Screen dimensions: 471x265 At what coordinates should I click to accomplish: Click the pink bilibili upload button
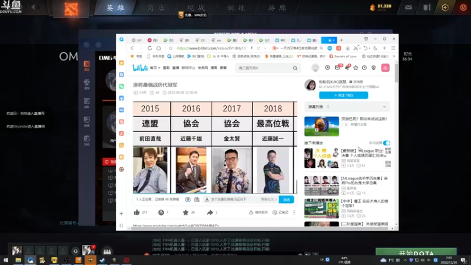[x=386, y=68]
